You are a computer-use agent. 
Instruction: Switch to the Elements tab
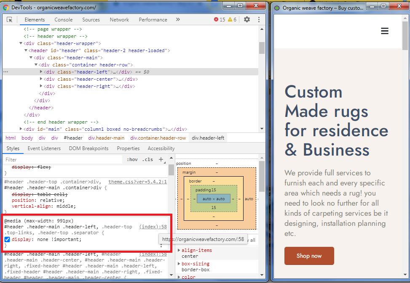click(35, 20)
